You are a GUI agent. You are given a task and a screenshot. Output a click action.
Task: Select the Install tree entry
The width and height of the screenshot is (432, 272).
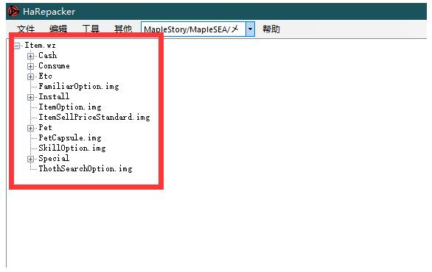(x=54, y=97)
